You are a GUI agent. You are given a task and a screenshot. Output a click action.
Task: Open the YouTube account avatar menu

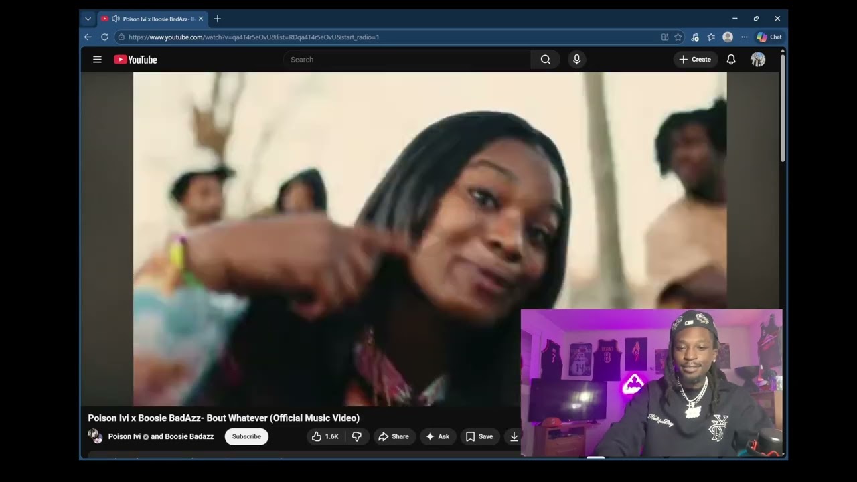(x=758, y=60)
